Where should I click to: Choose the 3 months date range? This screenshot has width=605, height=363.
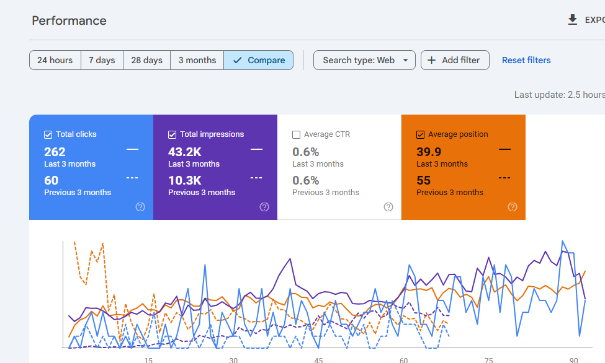pos(197,60)
